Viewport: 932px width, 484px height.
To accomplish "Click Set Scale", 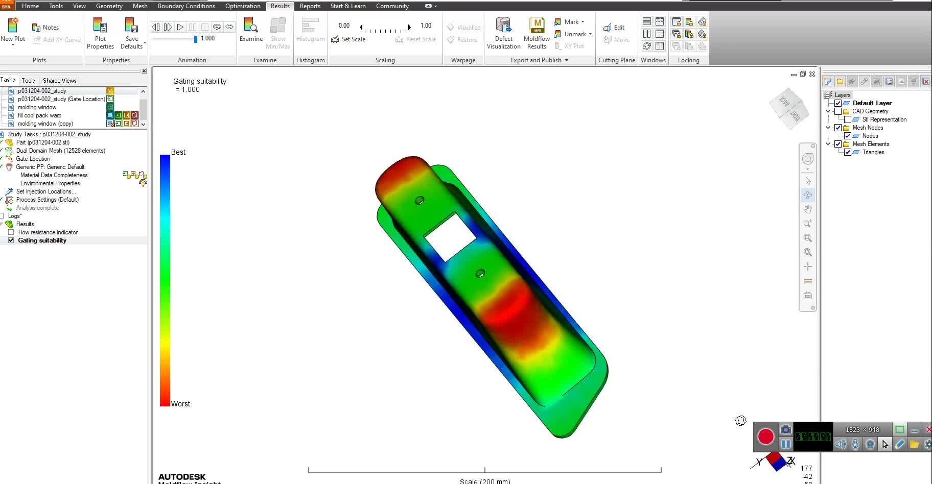I will (x=348, y=39).
